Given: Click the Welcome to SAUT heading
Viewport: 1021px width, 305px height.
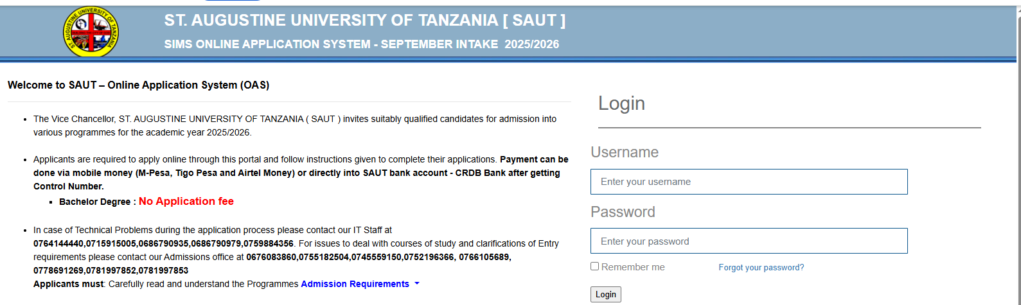Looking at the screenshot, I should [138, 85].
